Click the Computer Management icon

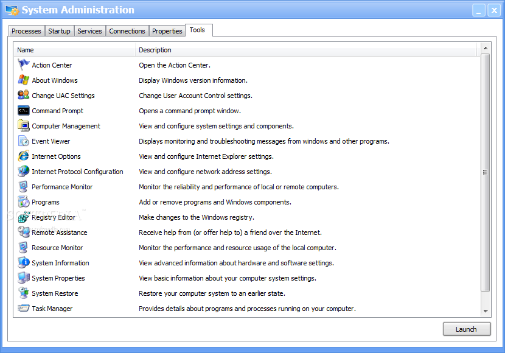[x=24, y=125]
